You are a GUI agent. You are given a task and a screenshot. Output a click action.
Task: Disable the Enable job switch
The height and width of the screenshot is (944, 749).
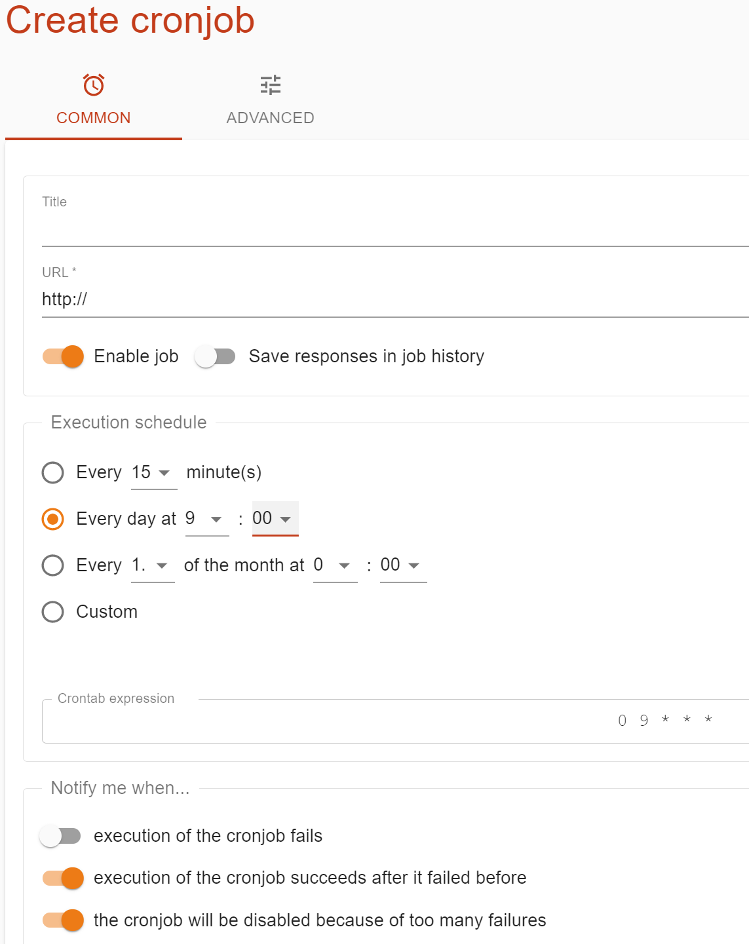(64, 356)
